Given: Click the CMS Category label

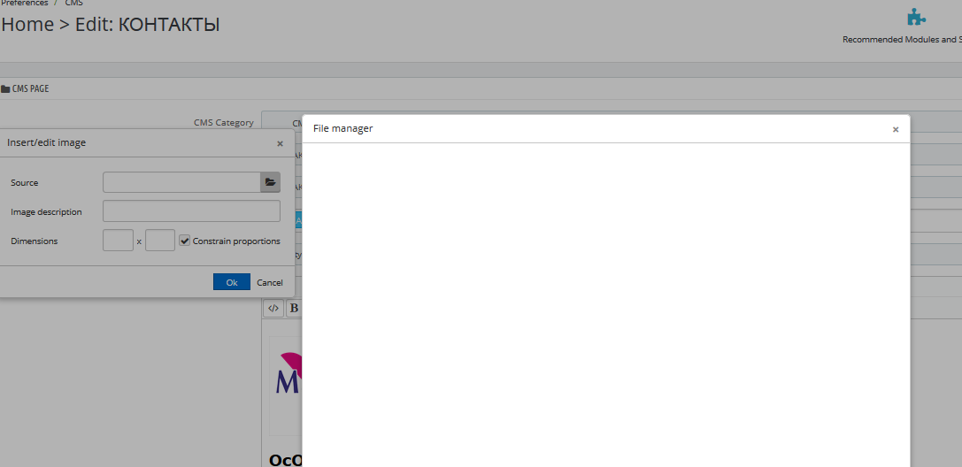Looking at the screenshot, I should click(224, 123).
